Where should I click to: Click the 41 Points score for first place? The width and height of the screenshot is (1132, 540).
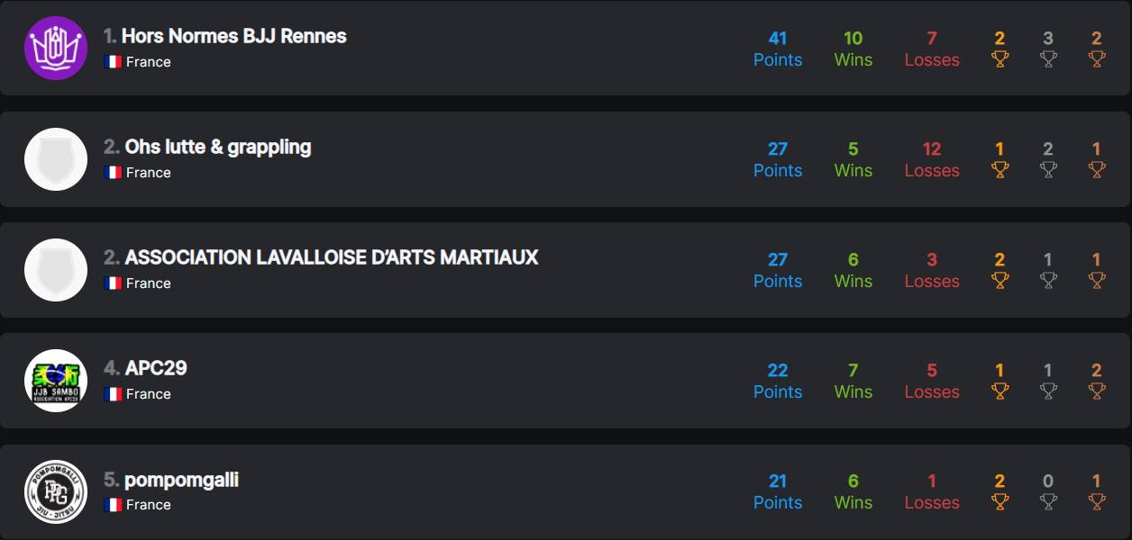point(777,49)
